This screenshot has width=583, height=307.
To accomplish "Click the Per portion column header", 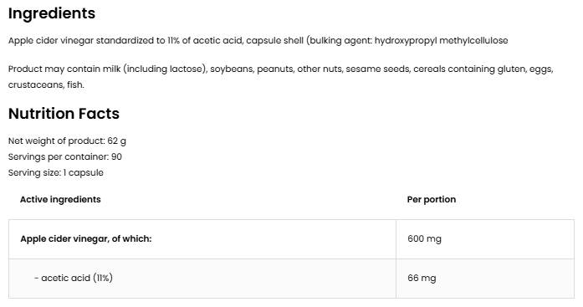I will click(x=432, y=200).
